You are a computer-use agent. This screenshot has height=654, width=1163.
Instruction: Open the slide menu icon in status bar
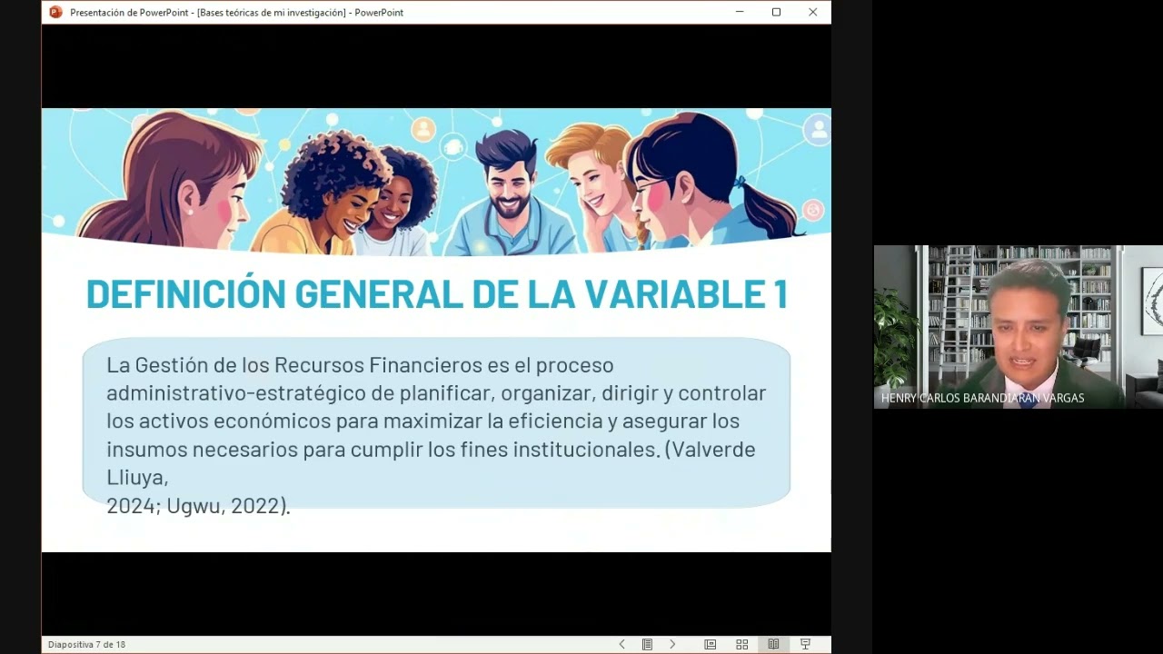[647, 644]
